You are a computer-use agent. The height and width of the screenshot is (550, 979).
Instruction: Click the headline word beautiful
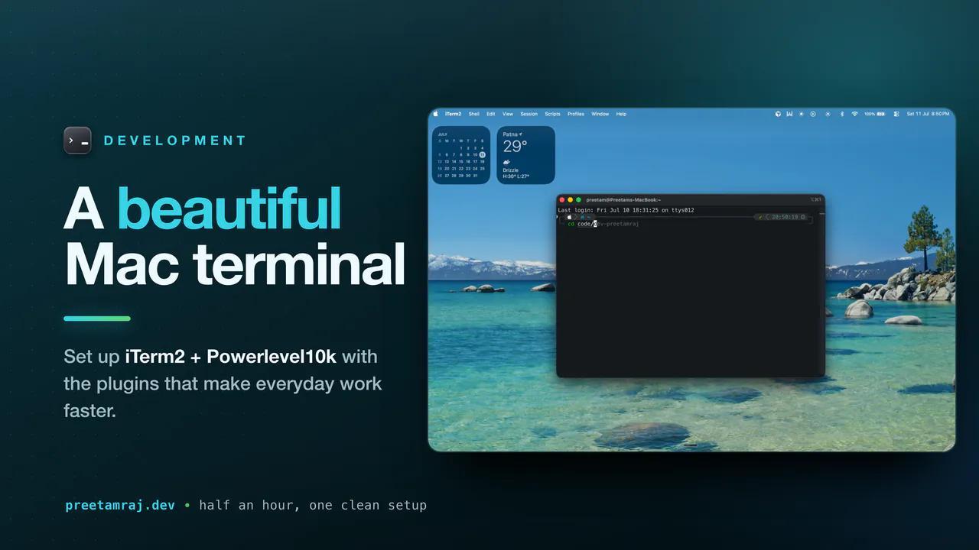point(229,209)
